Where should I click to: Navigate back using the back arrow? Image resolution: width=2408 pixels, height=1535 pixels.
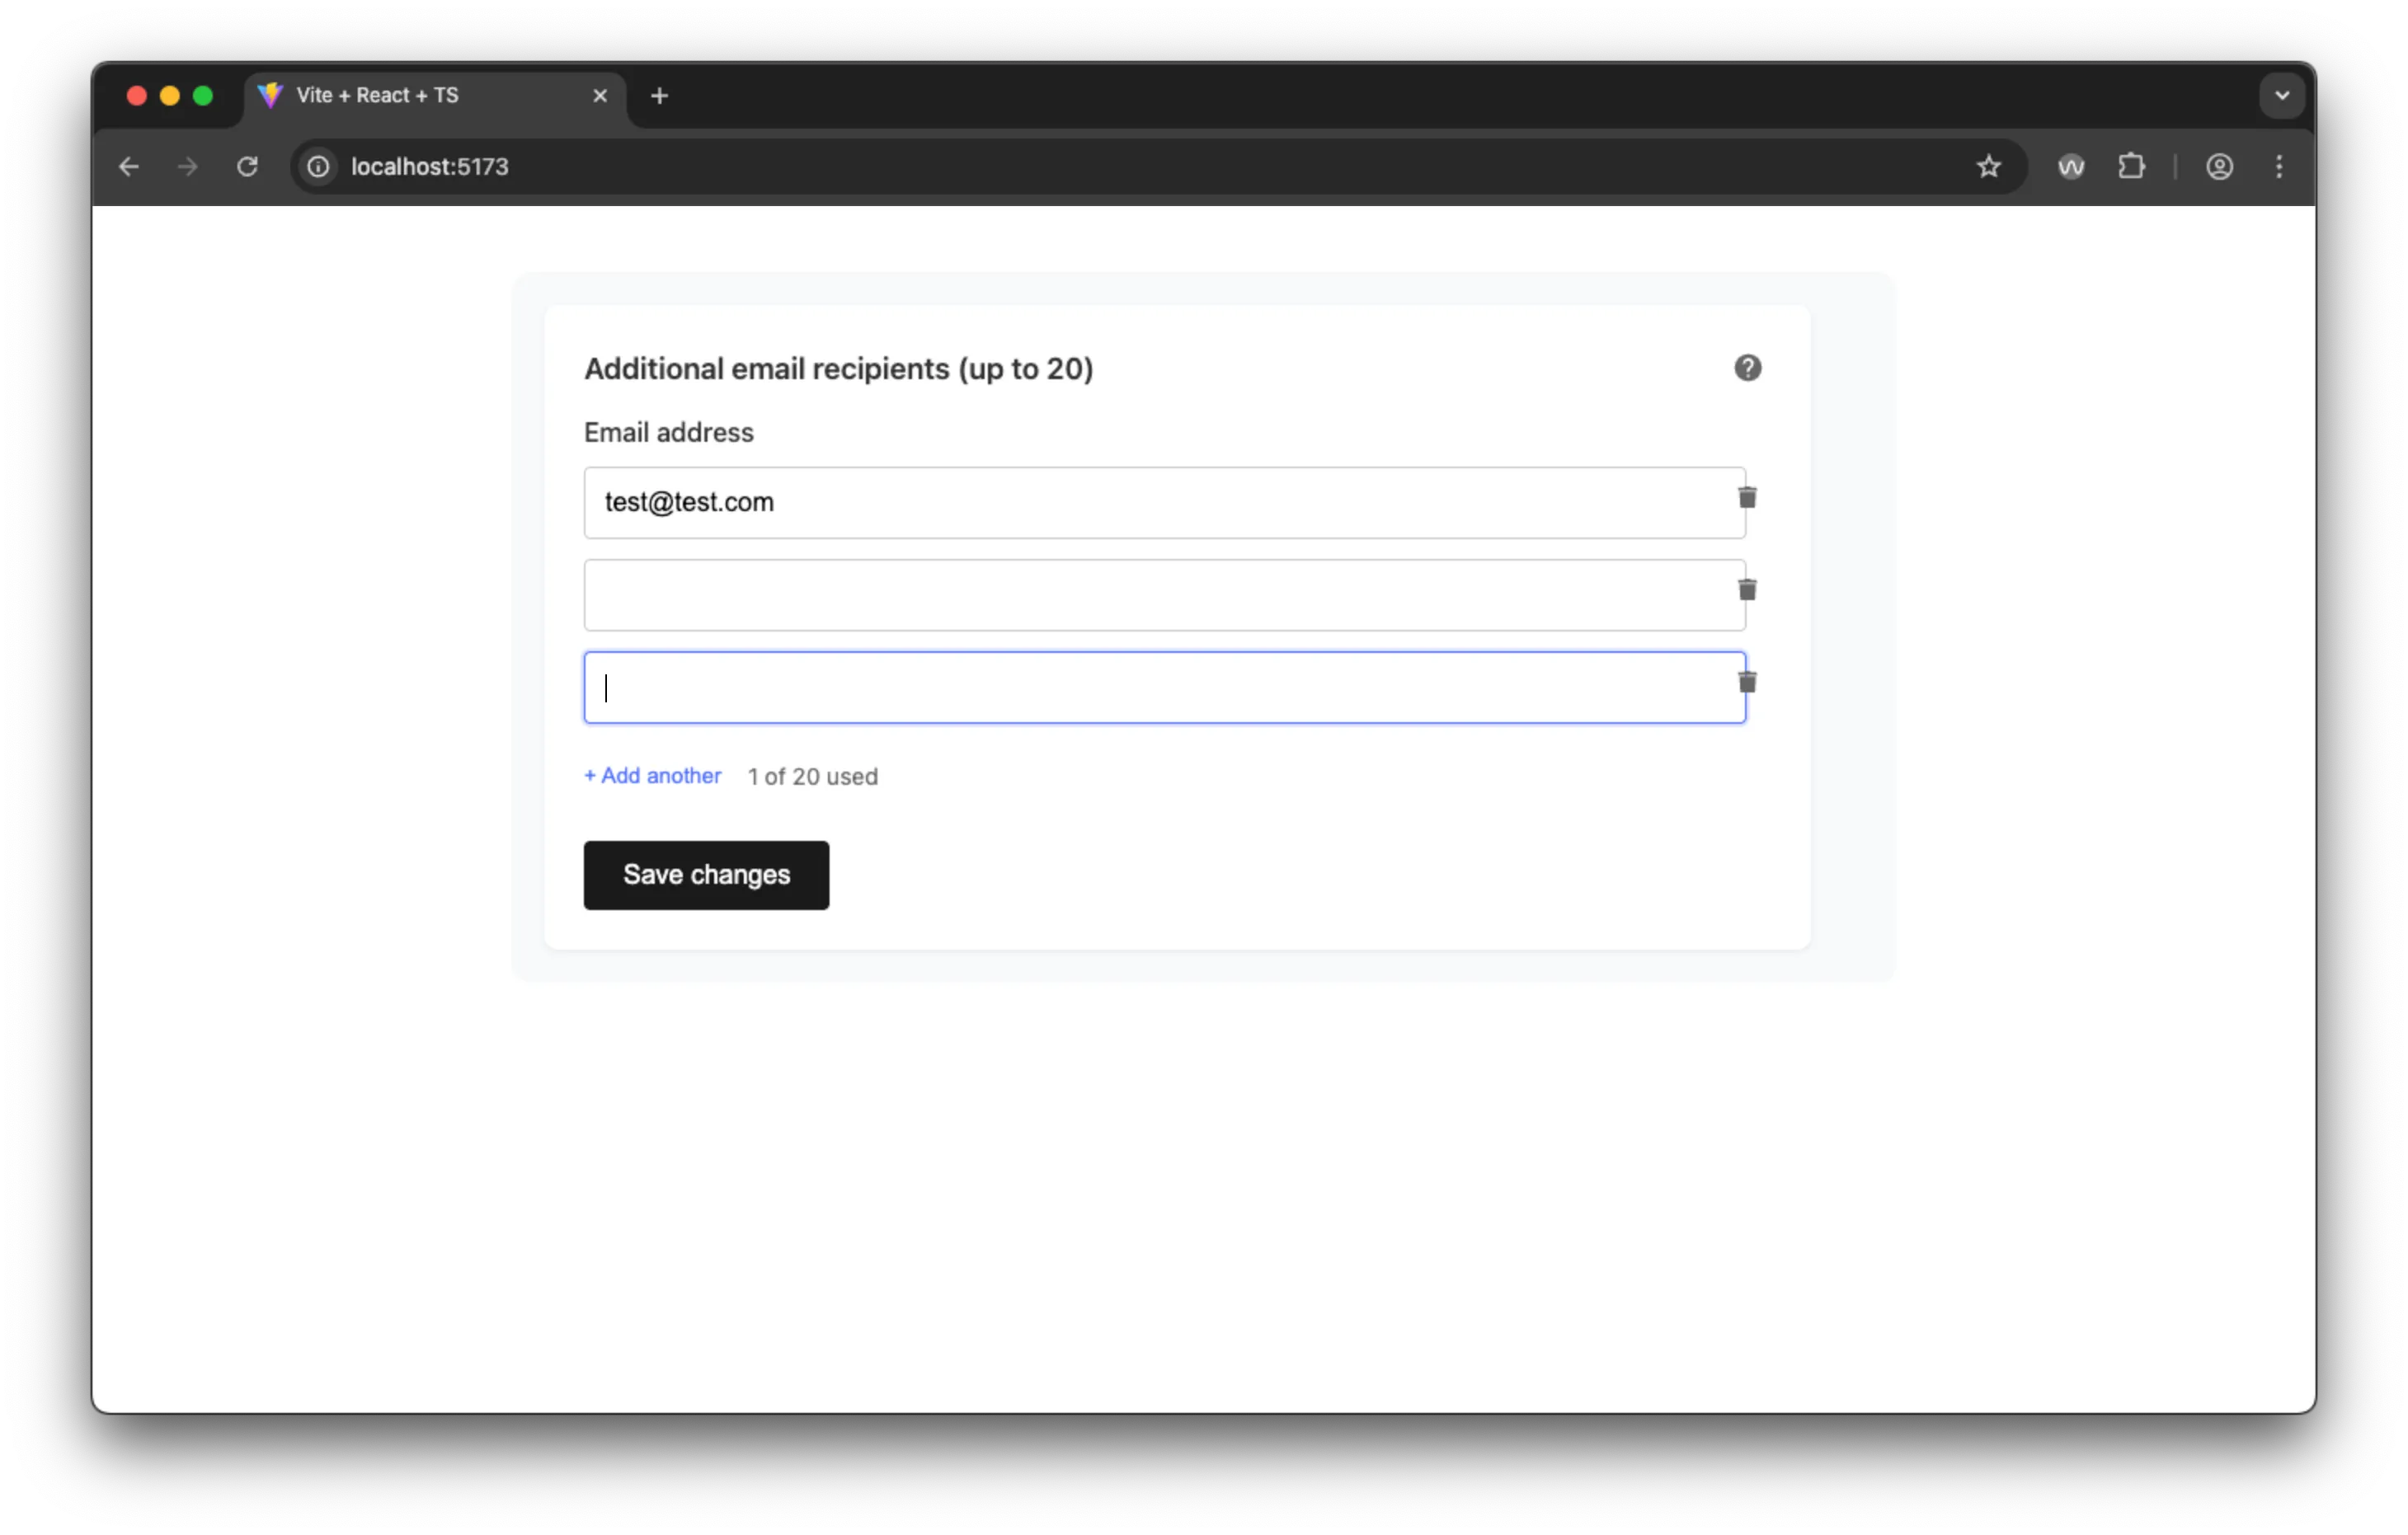(129, 166)
